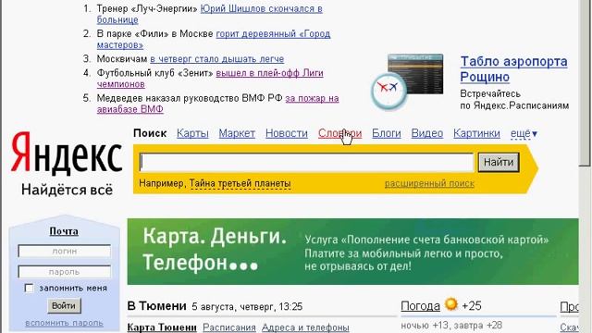
Task: Open the Маркет tab
Action: (237, 133)
